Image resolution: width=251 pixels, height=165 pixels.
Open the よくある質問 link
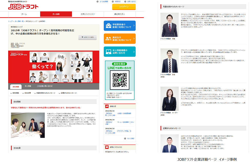(104, 2)
